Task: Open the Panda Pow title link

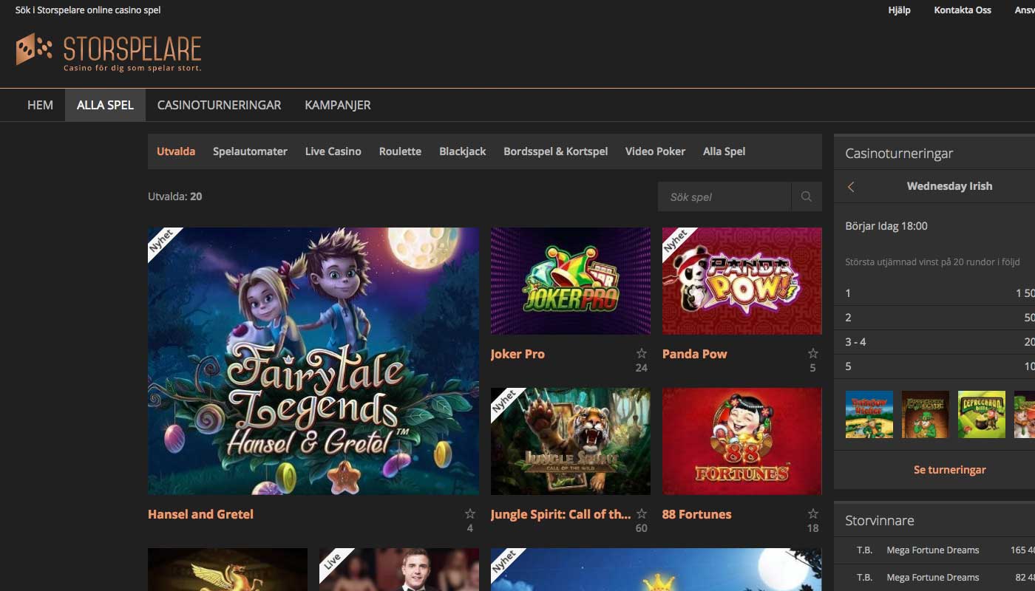Action: point(695,354)
